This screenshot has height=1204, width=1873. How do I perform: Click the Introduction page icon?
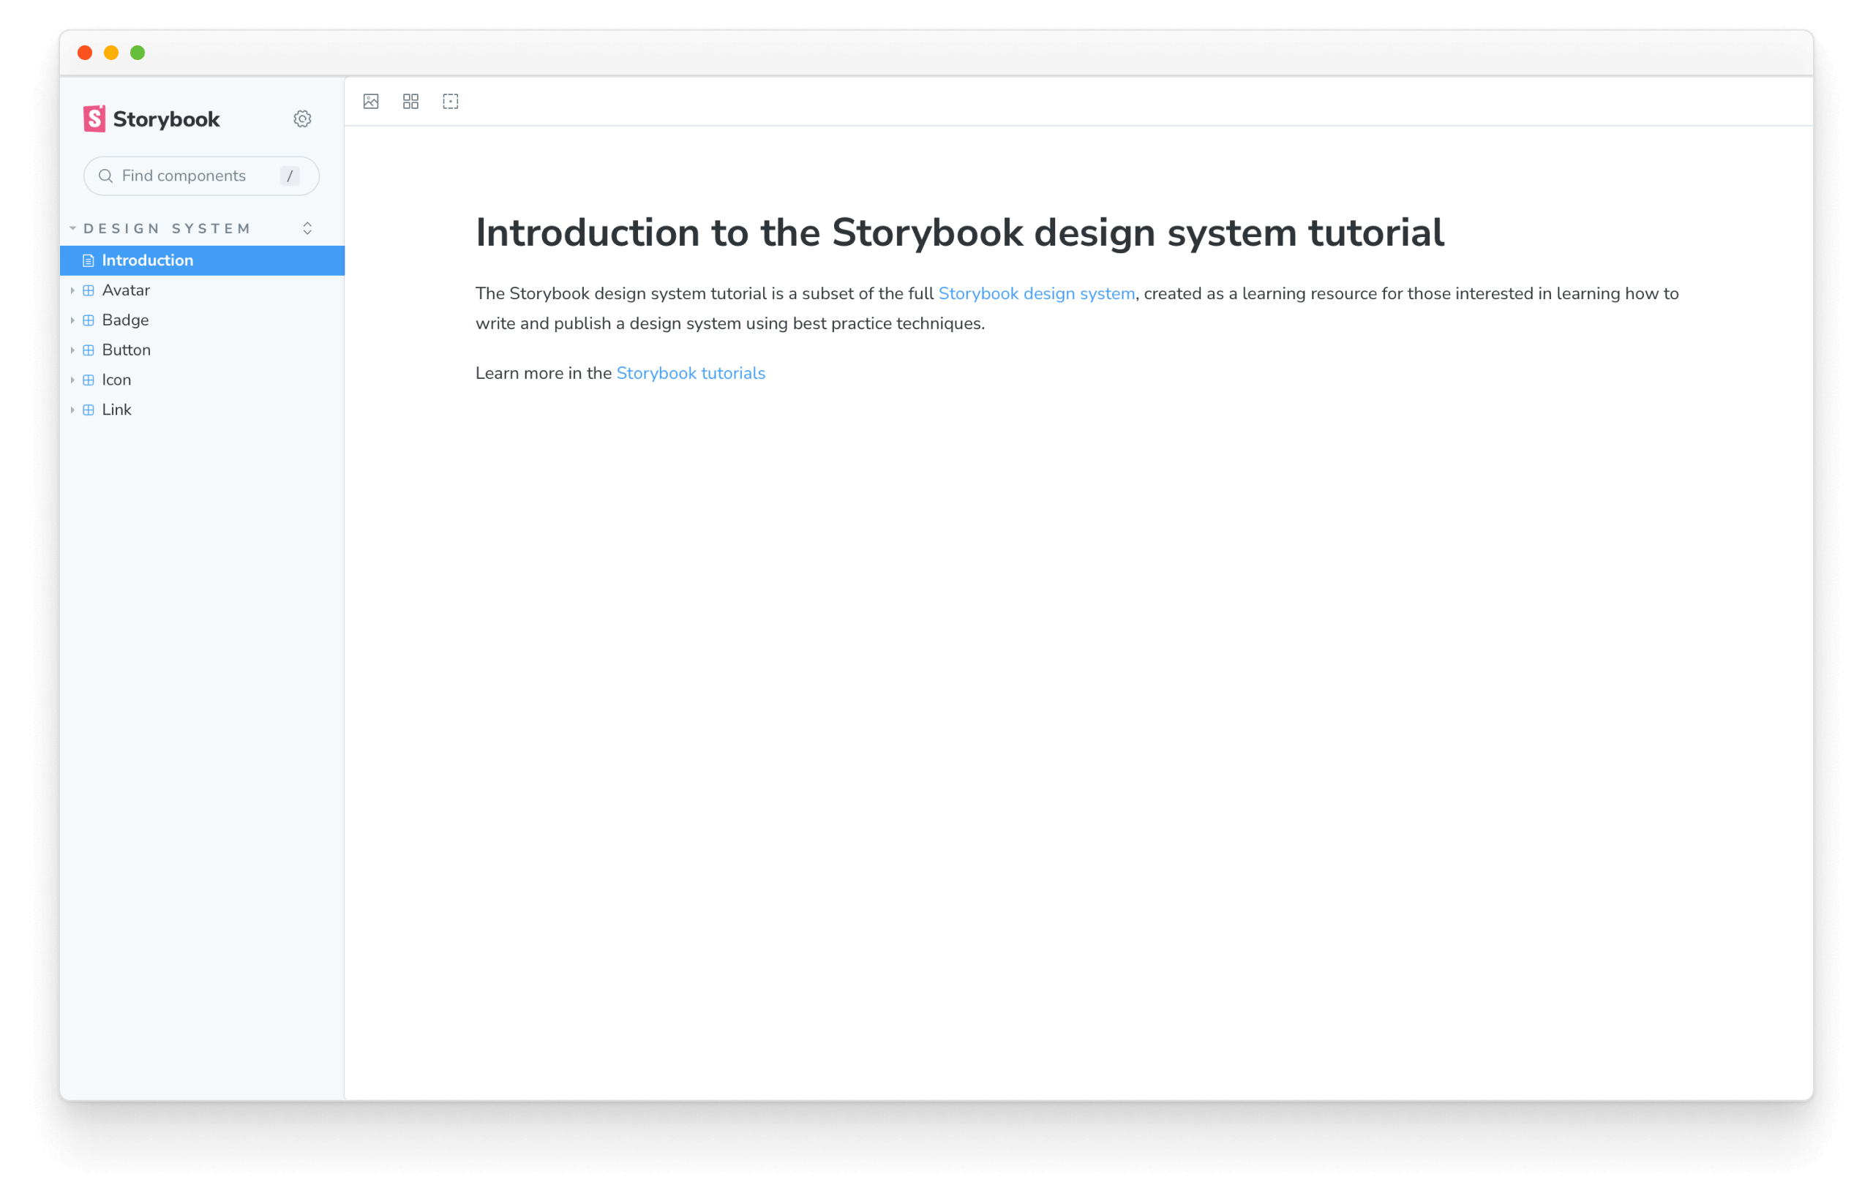[87, 260]
